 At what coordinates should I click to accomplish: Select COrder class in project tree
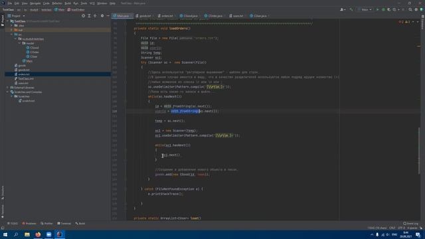[x=35, y=52]
